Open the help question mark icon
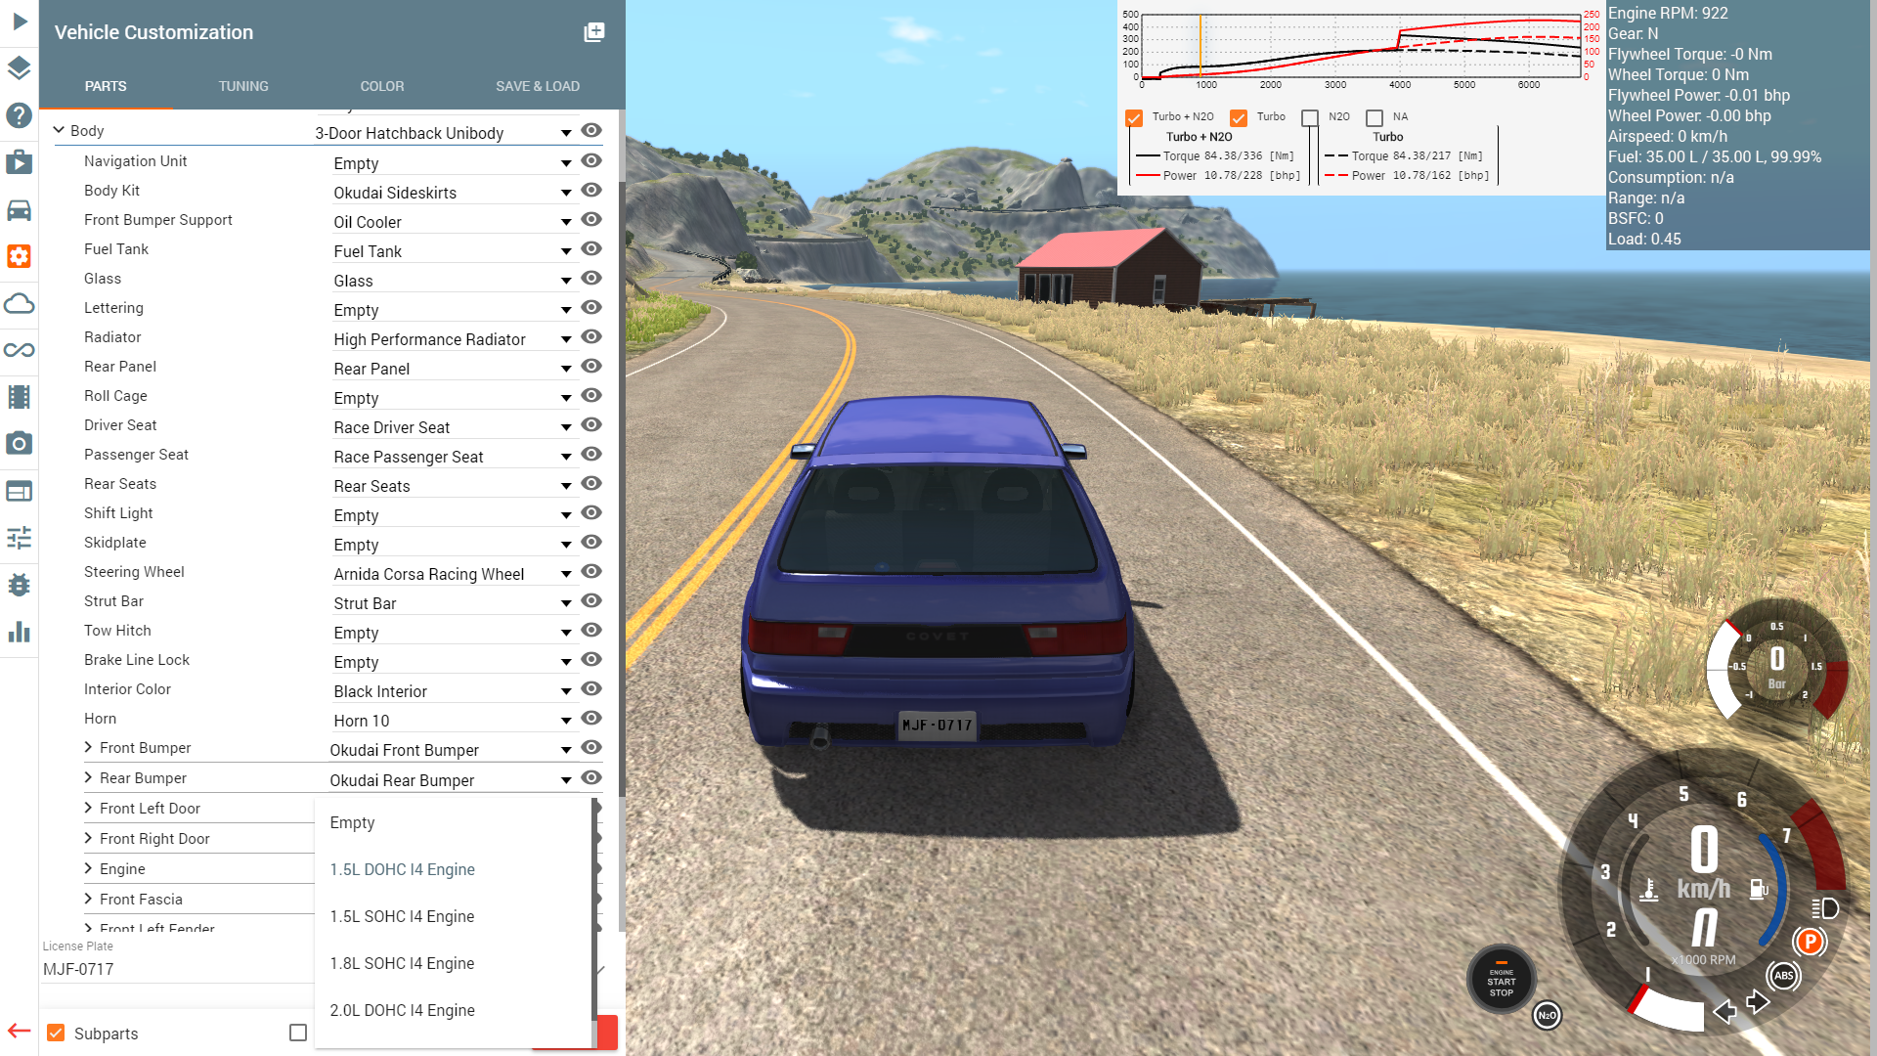Image resolution: width=1877 pixels, height=1056 pixels. pyautogui.click(x=20, y=115)
